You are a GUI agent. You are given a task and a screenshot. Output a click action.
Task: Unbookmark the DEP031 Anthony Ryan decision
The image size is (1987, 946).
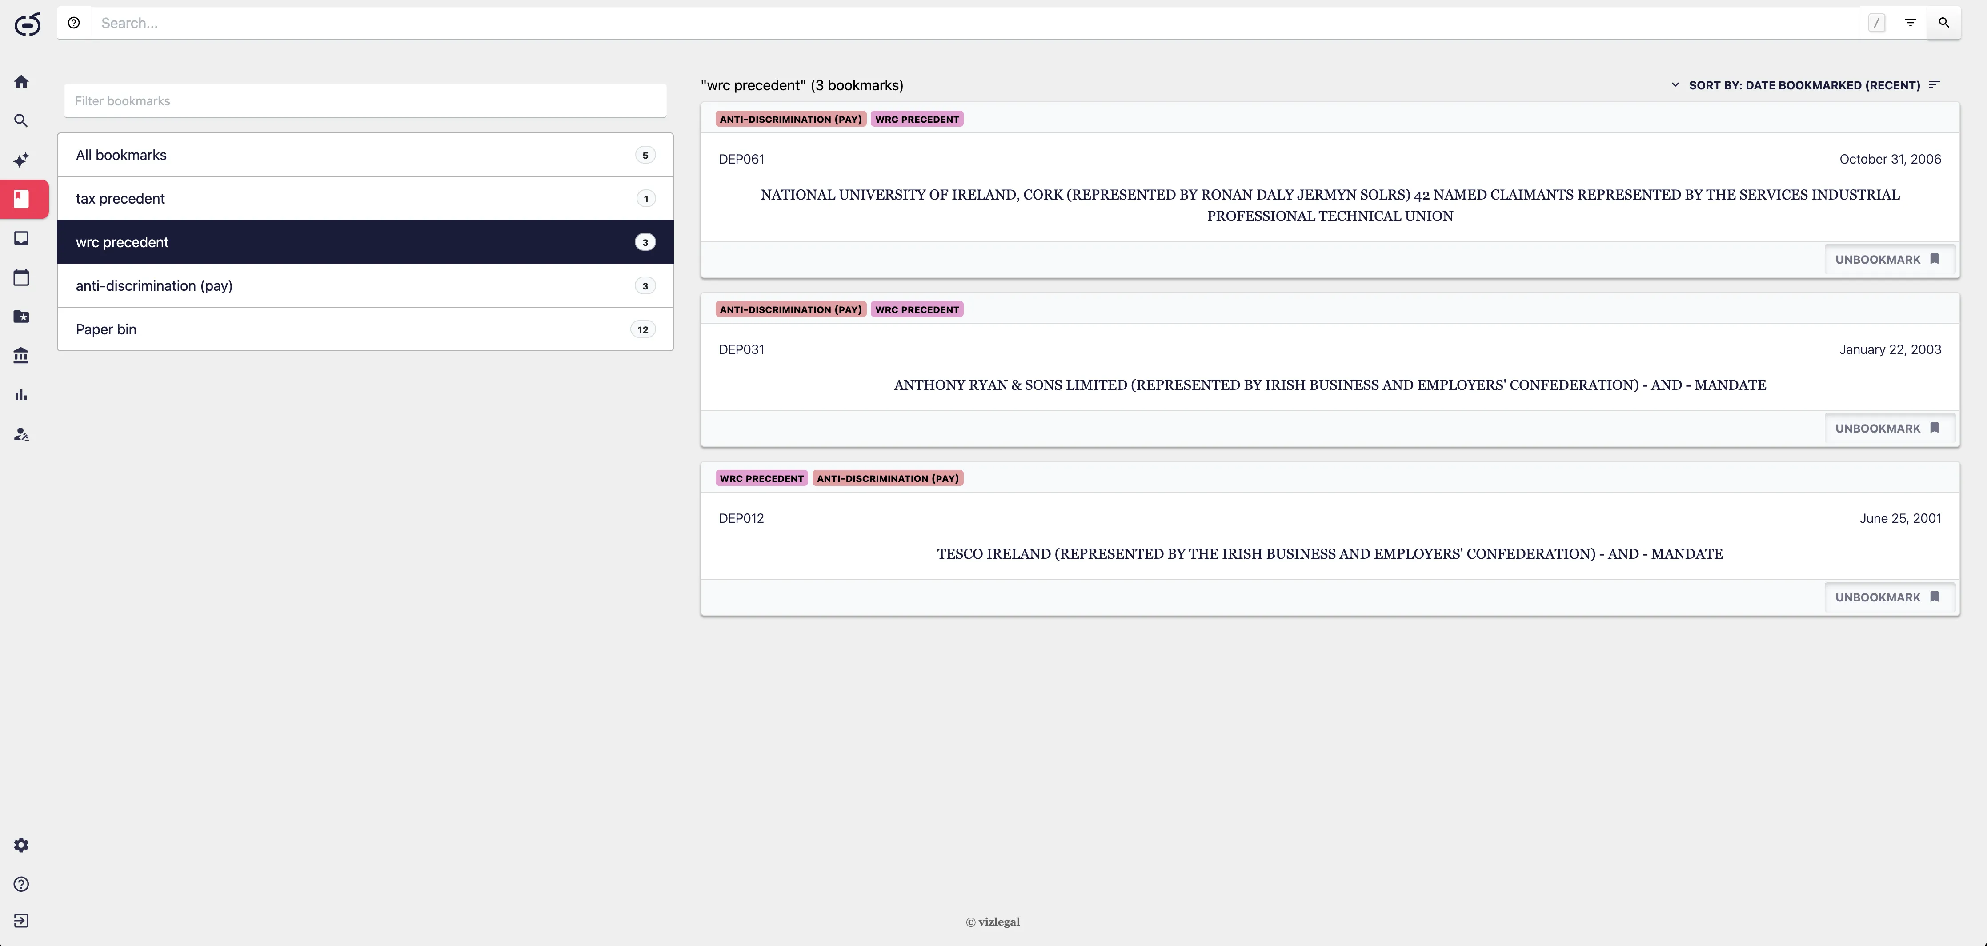[1888, 428]
